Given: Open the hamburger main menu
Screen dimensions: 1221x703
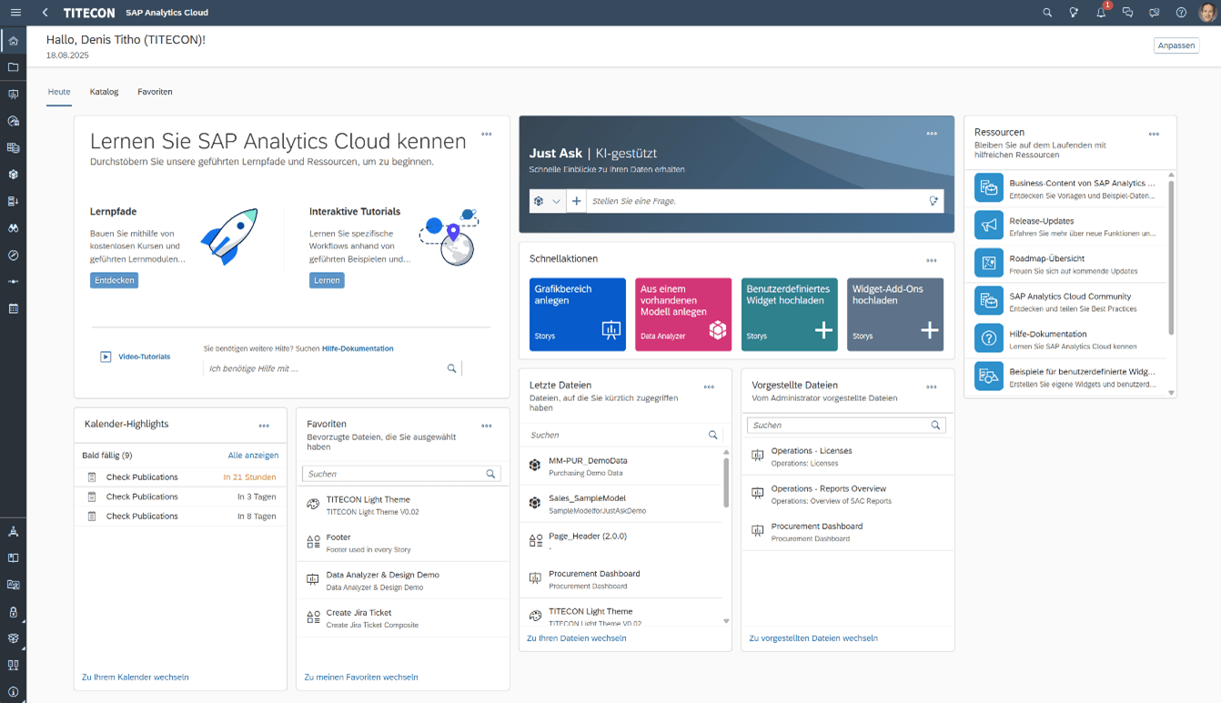Looking at the screenshot, I should (x=15, y=13).
